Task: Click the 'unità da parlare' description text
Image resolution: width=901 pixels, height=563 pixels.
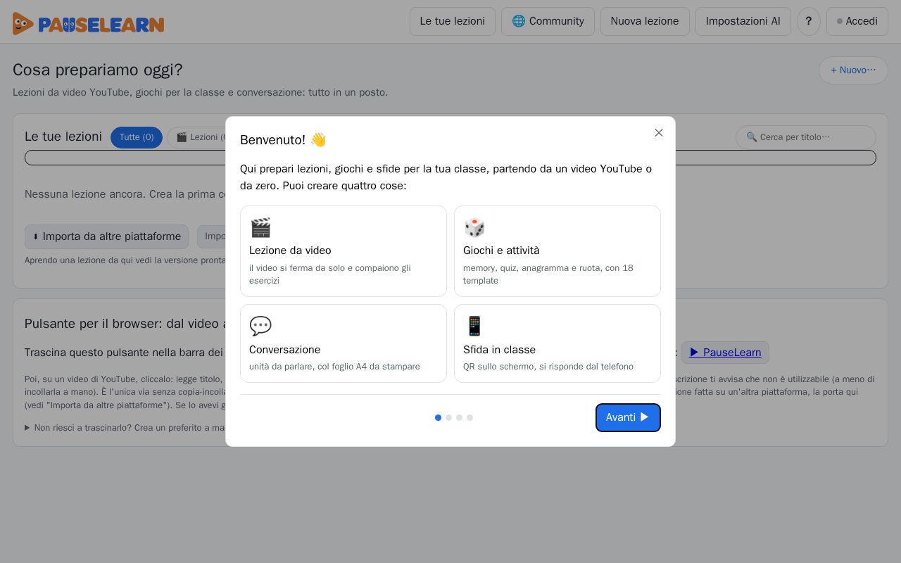Action: click(334, 367)
